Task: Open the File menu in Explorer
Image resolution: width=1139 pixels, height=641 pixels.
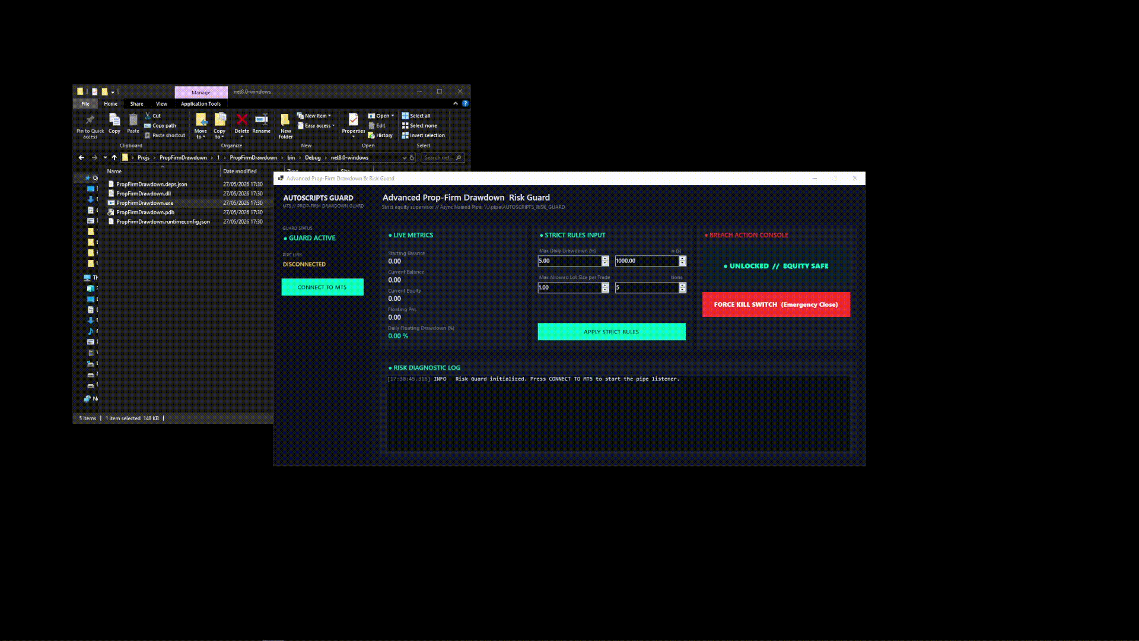Action: [85, 104]
